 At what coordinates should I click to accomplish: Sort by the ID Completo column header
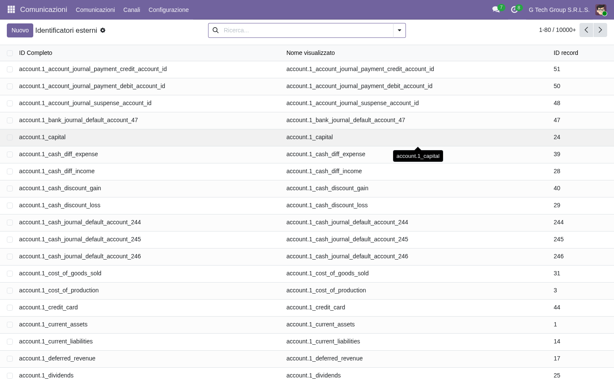pyautogui.click(x=36, y=53)
